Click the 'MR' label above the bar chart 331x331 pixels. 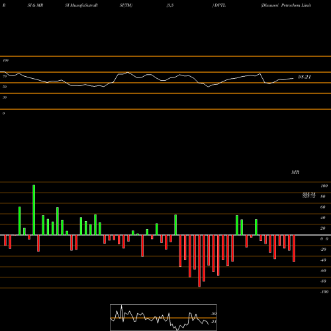pos(295,172)
